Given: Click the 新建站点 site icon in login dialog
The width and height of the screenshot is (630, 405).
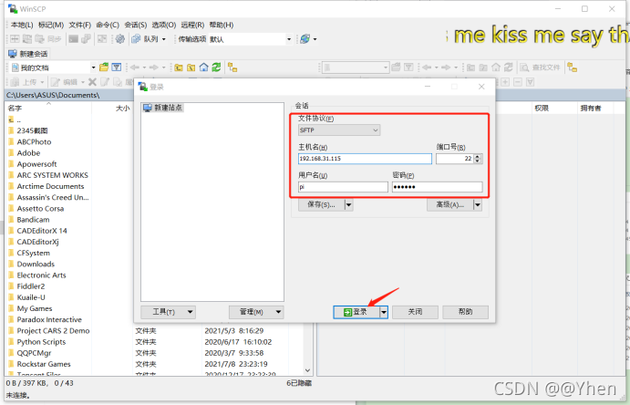Looking at the screenshot, I should (x=148, y=108).
